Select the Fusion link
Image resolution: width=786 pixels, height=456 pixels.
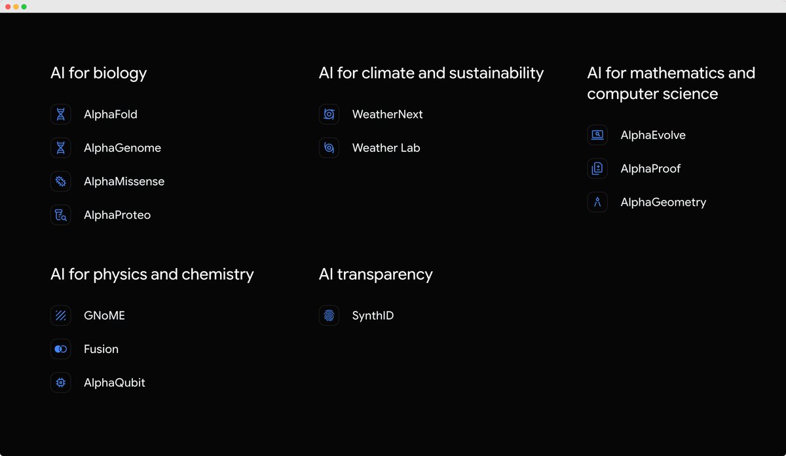click(x=102, y=349)
